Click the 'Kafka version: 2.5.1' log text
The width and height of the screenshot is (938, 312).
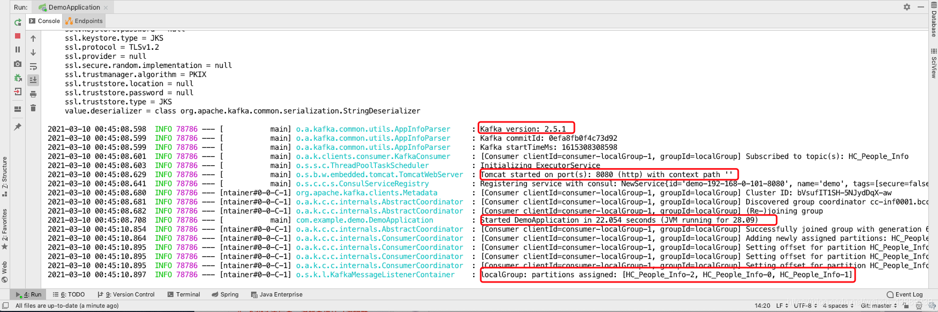(x=523, y=129)
